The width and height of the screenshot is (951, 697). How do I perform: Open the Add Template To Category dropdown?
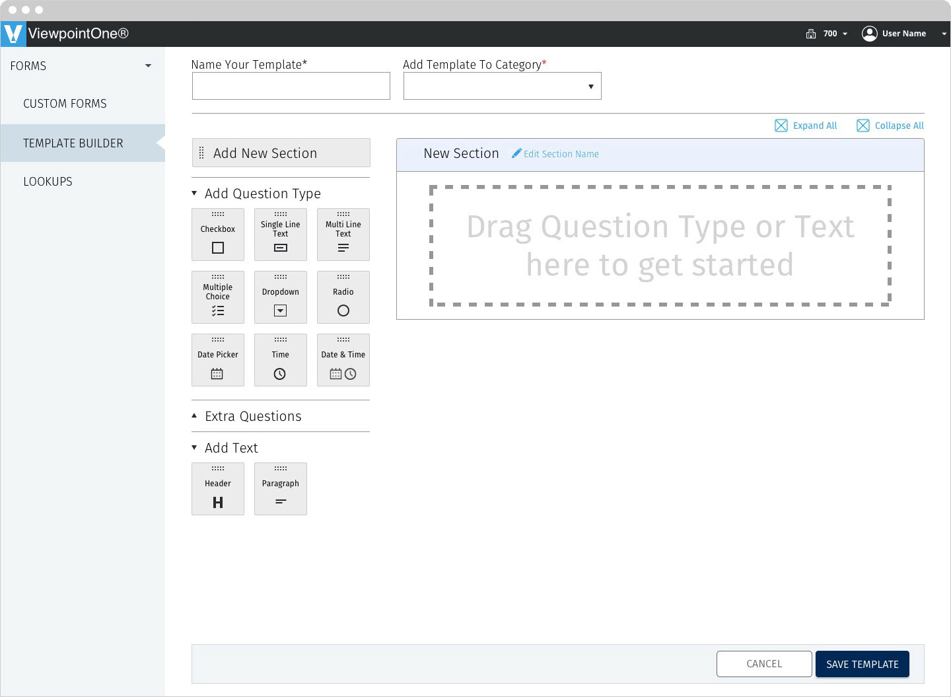pyautogui.click(x=503, y=86)
